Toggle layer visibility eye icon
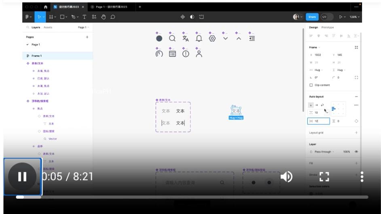This screenshot has height=214, width=381. pos(356,152)
